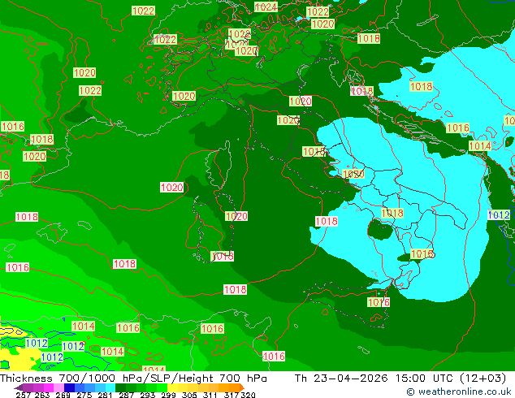Image resolution: width=515 pixels, height=398 pixels.
Task: Click legend value '305'
Action: coord(188,395)
